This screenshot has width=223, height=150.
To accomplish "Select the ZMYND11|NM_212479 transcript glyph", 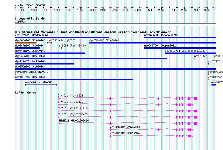I will click(x=126, y=105).
